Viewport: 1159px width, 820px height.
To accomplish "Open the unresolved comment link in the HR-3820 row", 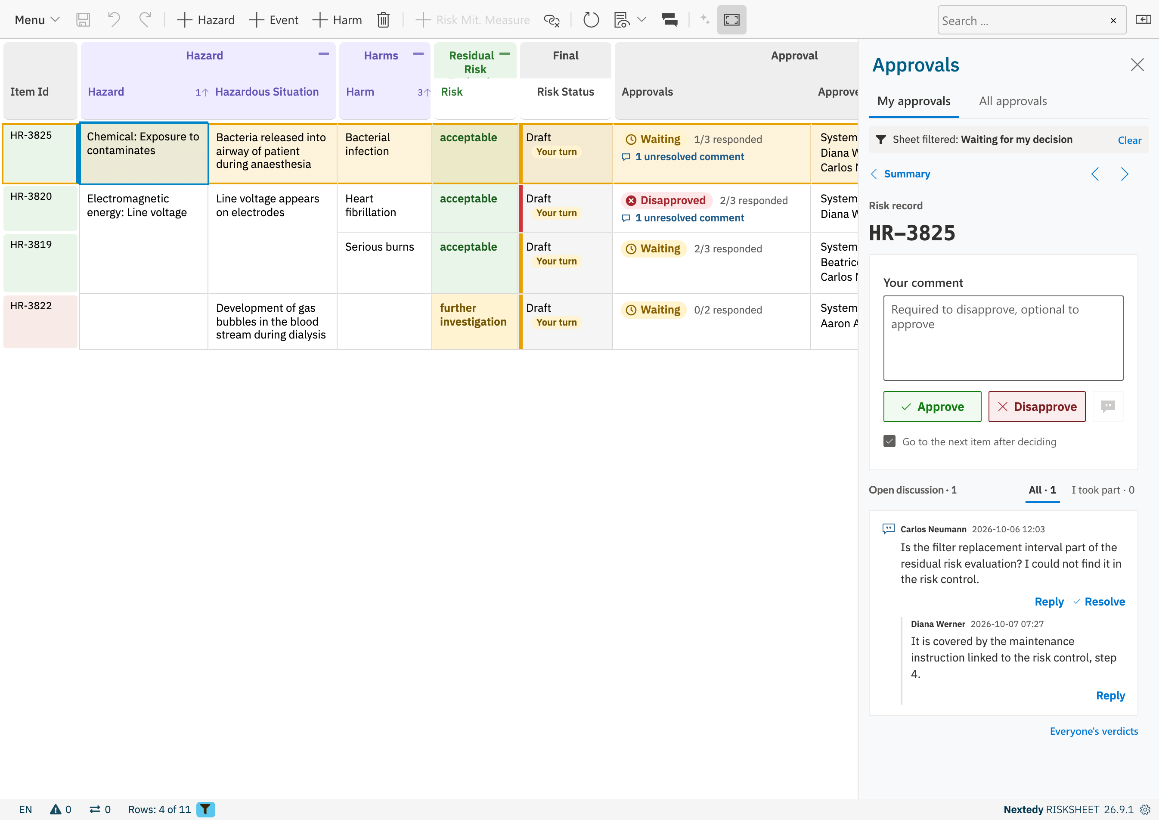I will pyautogui.click(x=683, y=218).
